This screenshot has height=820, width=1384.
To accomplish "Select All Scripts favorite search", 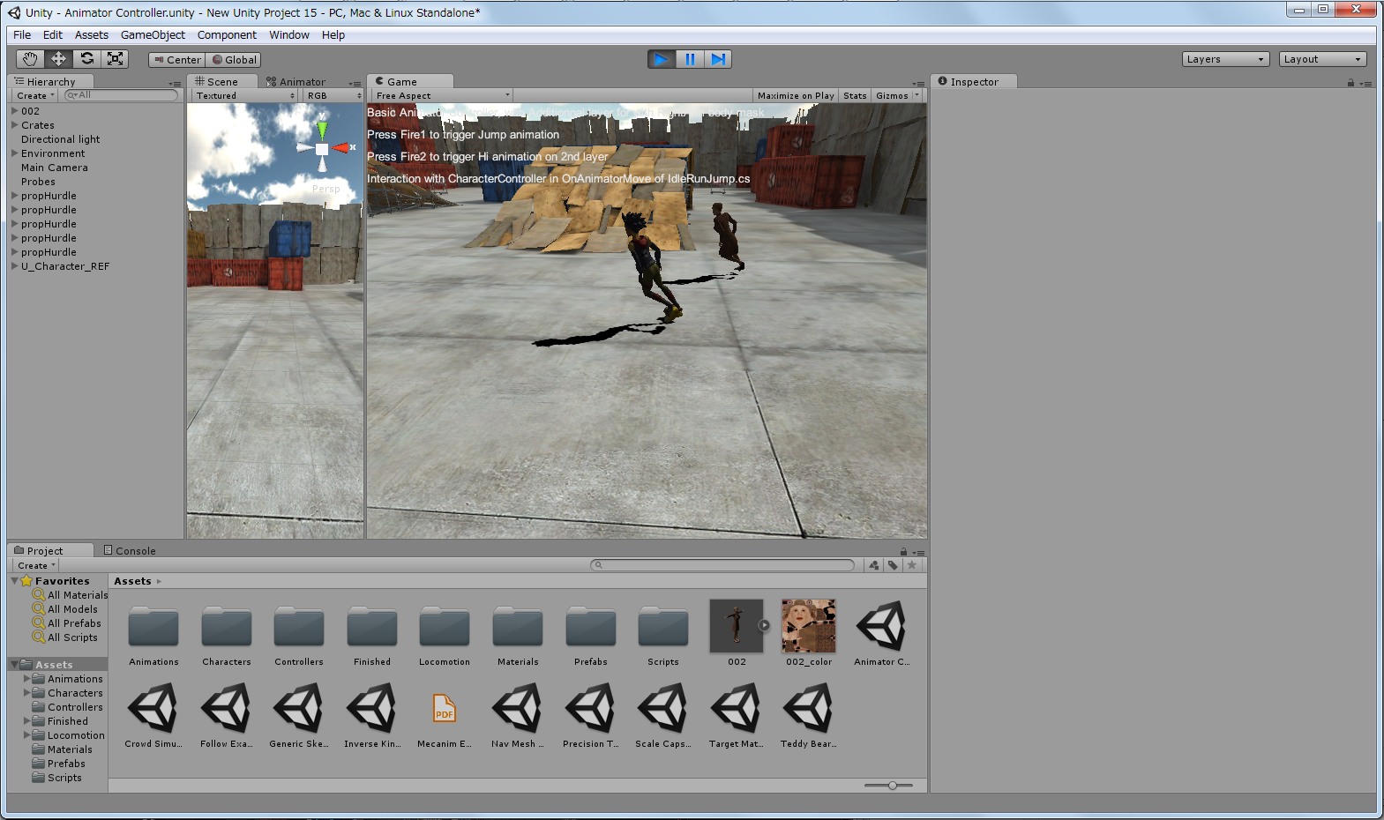I will click(x=65, y=637).
